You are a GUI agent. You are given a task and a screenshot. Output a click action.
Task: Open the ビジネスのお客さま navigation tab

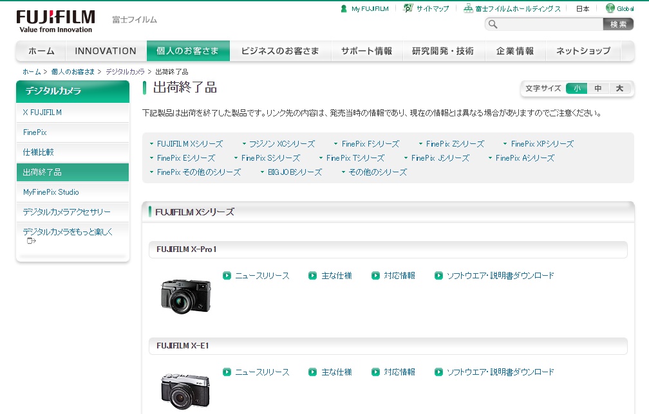click(x=280, y=51)
